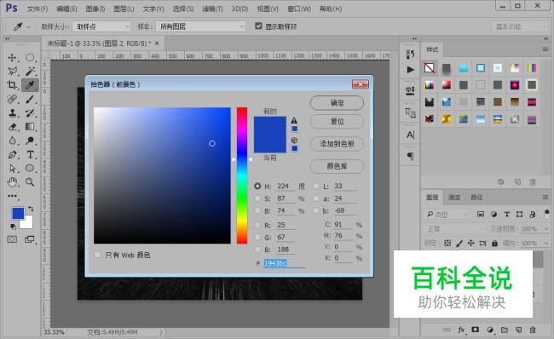Select the HSB brightness B radio button
Image resolution: width=554 pixels, height=339 pixels.
257,211
